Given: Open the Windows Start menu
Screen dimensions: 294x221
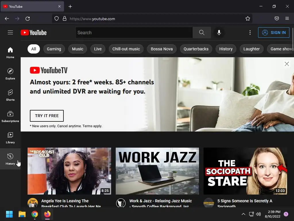Looking at the screenshot, I should [9, 214].
